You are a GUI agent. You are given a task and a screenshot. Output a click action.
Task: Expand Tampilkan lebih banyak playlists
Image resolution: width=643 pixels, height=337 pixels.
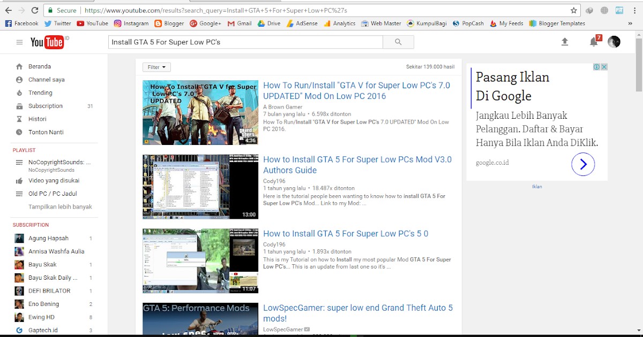(x=60, y=206)
